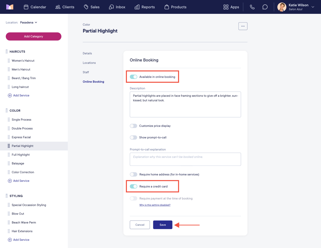Expand the Pasadena location dropdown
Image resolution: width=321 pixels, height=248 pixels.
tap(29, 22)
